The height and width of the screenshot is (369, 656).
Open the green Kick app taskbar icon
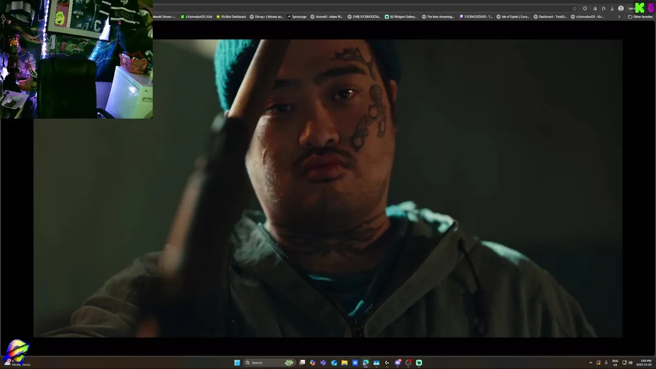point(419,363)
